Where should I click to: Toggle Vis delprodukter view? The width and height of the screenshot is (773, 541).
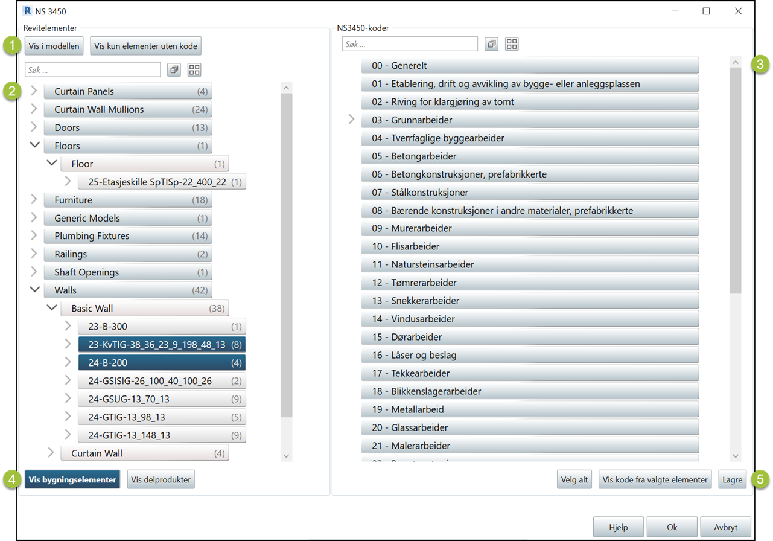coord(161,479)
